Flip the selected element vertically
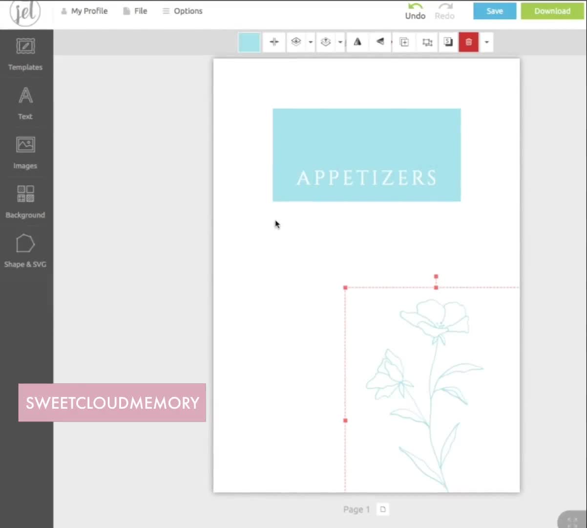Image resolution: width=587 pixels, height=528 pixels. pos(379,42)
